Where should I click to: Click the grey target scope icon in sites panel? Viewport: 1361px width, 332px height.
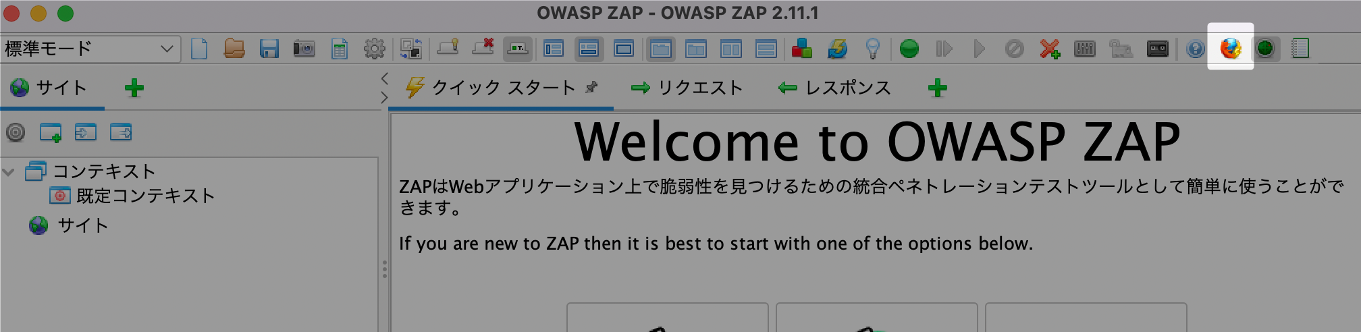click(16, 132)
